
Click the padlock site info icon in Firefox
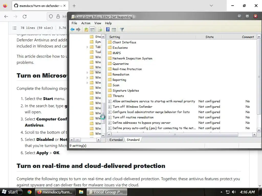coord(58,16)
